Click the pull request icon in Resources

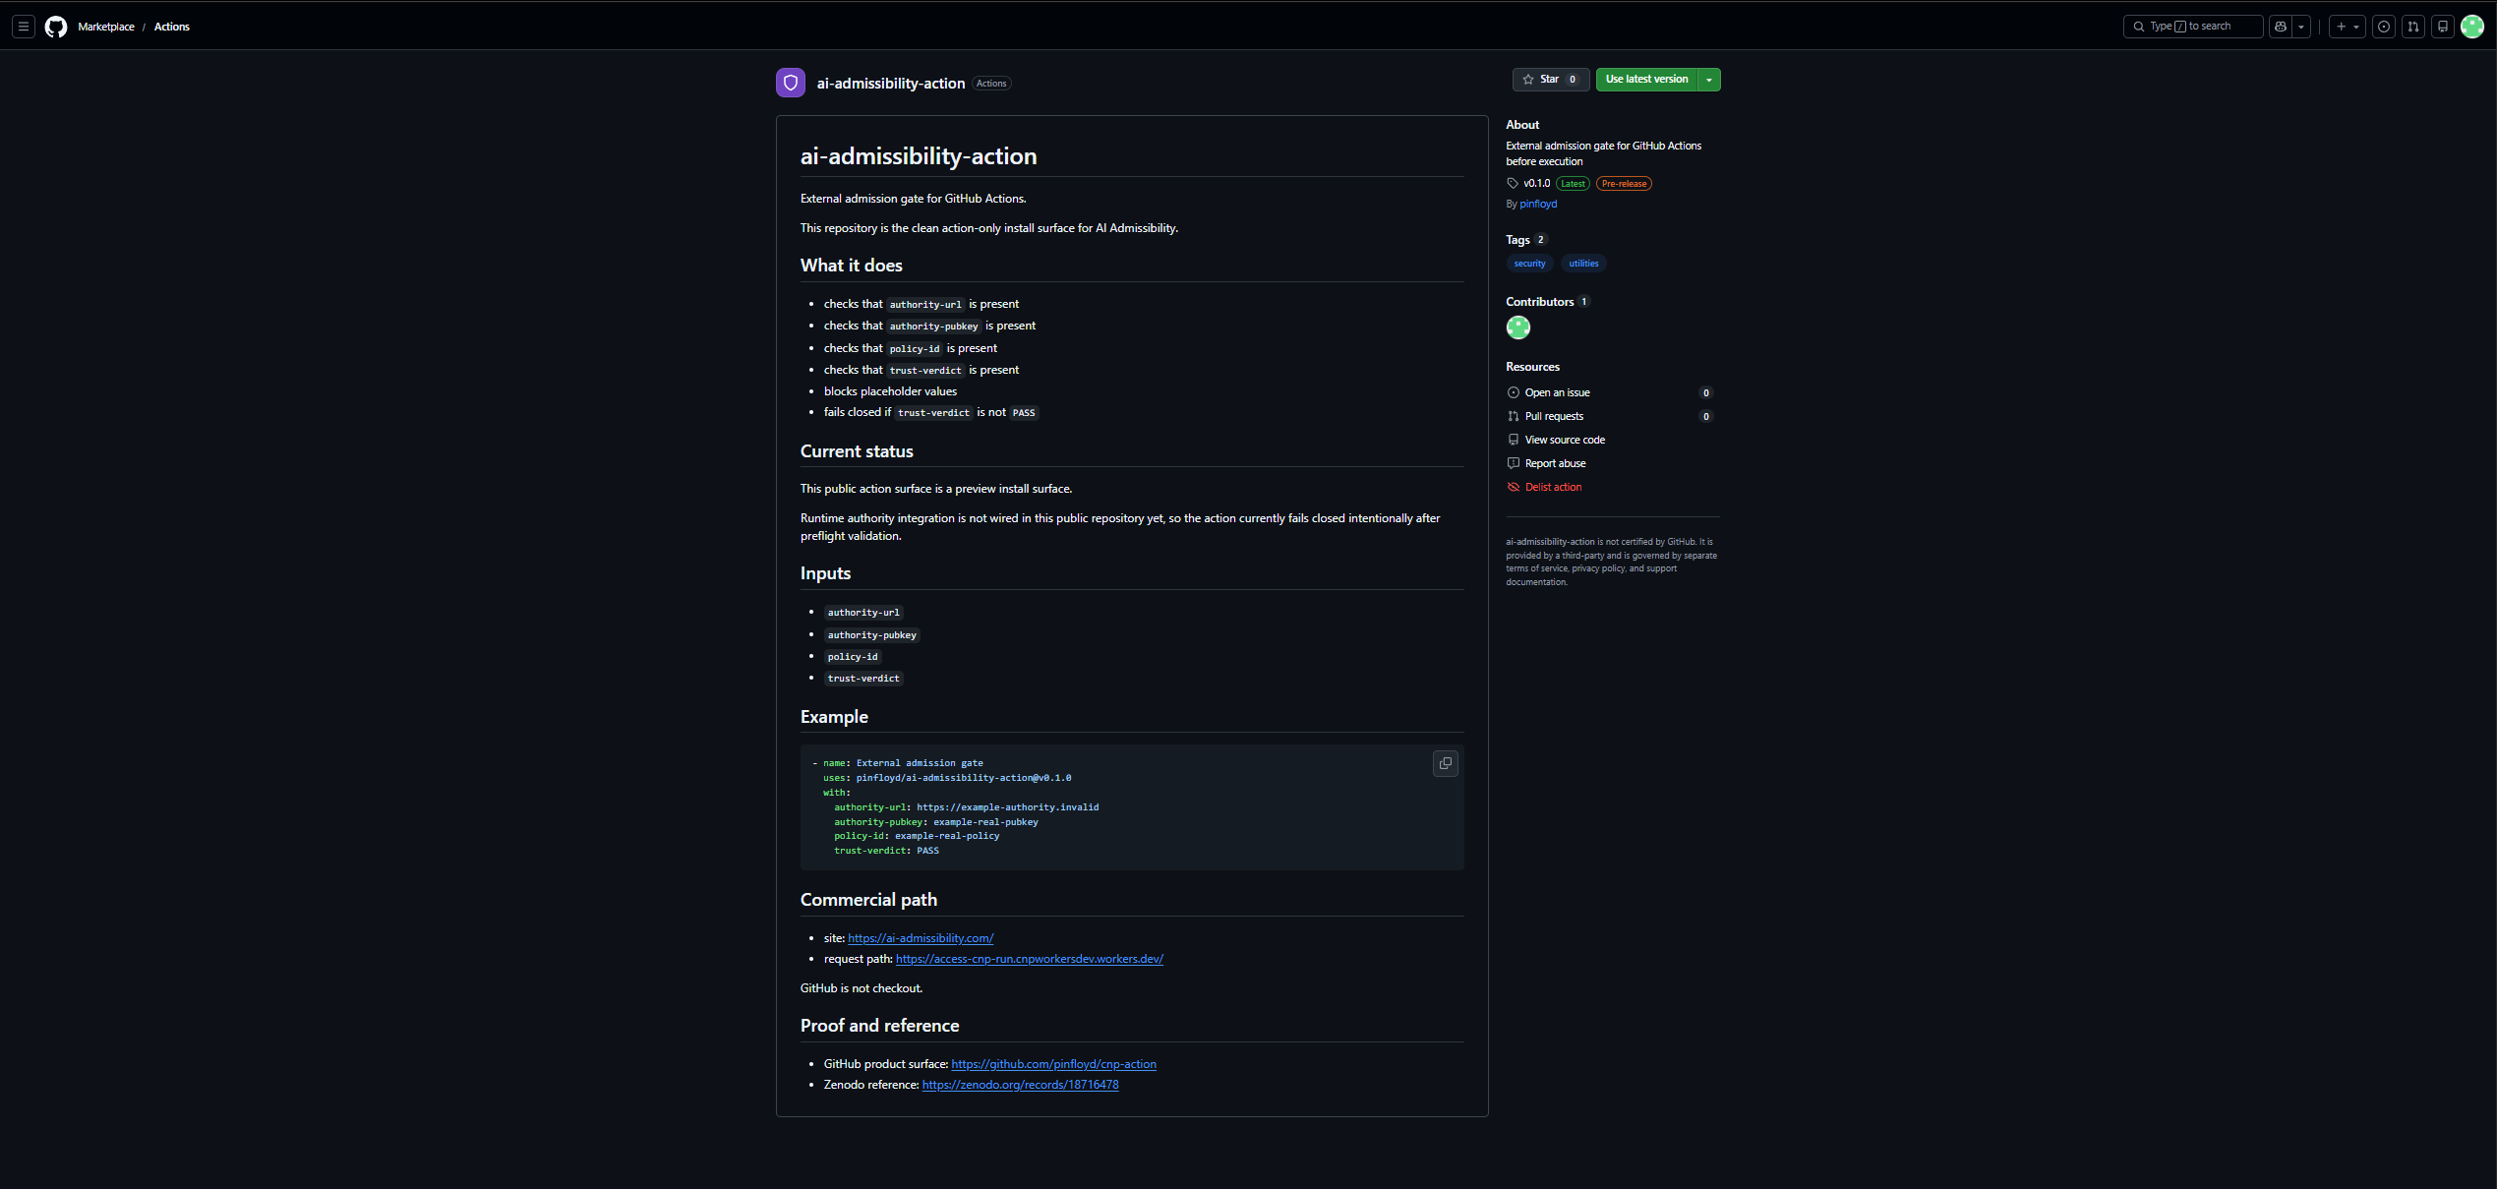1514,416
